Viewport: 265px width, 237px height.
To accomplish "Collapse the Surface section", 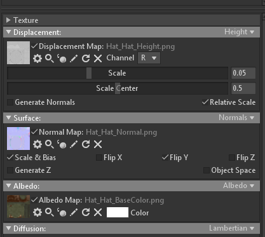I will (x=8, y=118).
